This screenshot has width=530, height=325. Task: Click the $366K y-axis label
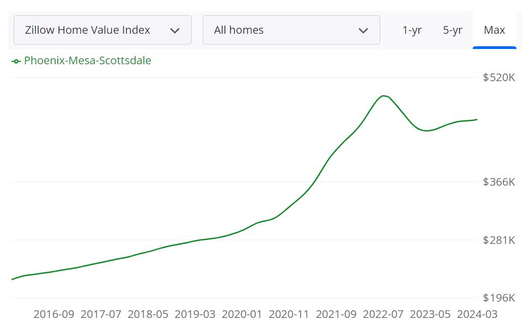click(x=499, y=182)
